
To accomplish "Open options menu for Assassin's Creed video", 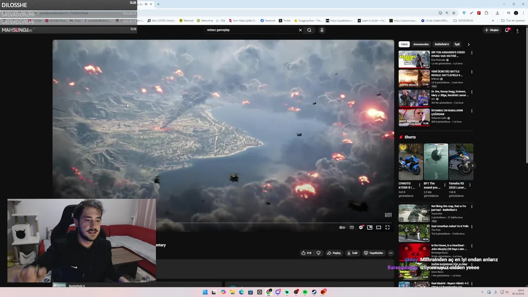I will point(472,53).
